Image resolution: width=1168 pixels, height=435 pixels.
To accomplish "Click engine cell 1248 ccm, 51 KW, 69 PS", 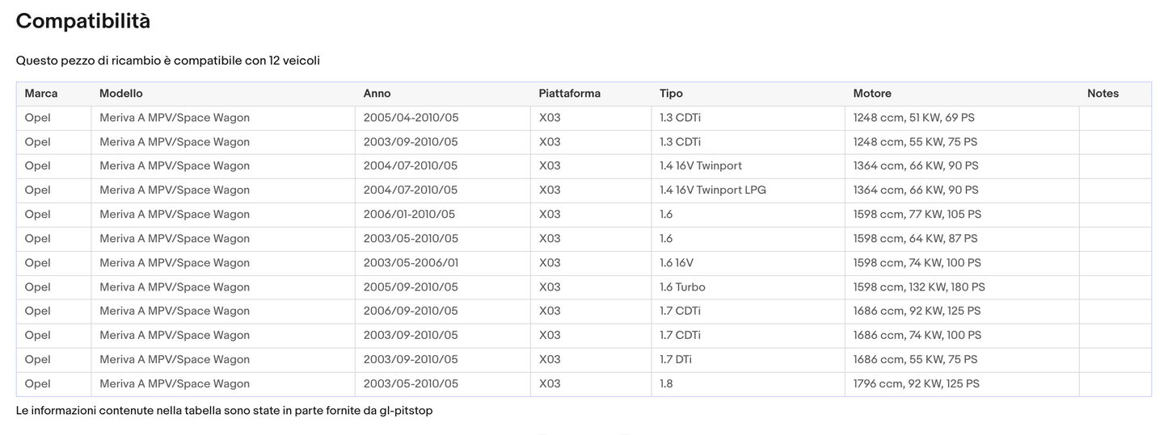I will point(913,118).
